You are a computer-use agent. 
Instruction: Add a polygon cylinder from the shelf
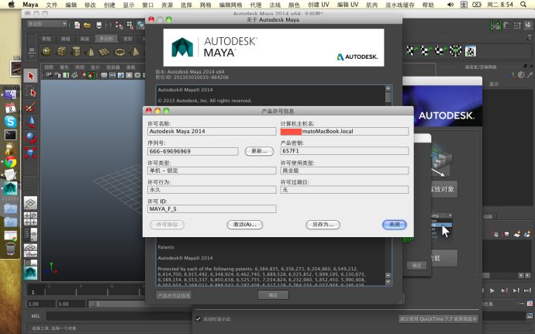76,52
